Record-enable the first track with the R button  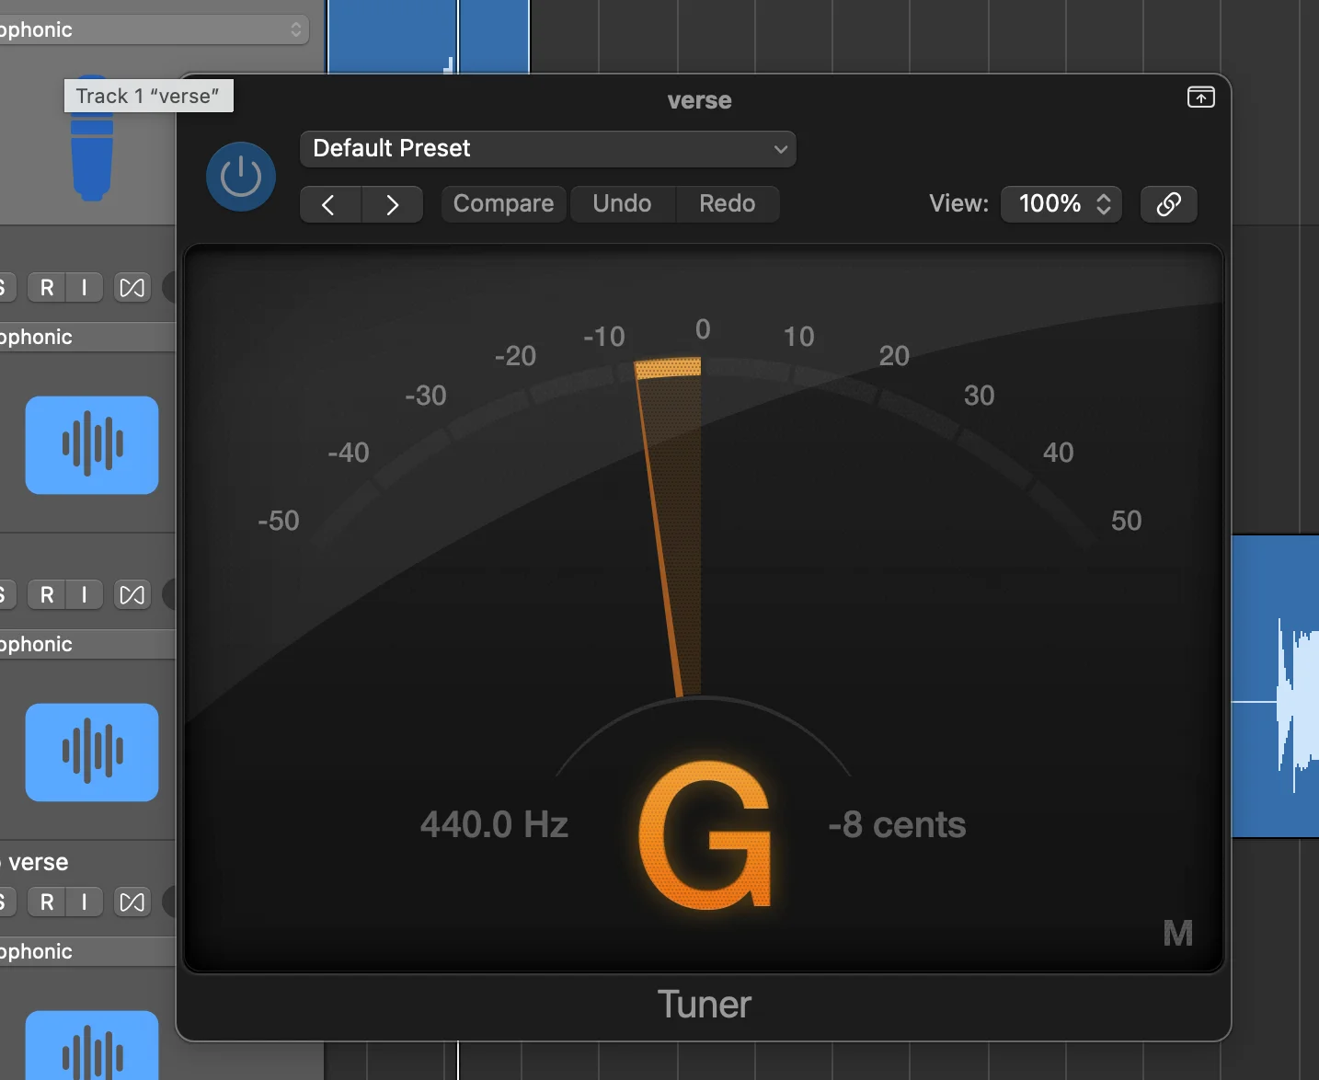click(x=46, y=287)
